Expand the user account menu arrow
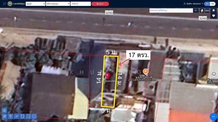This screenshot has height=122, width=218. 202,4
